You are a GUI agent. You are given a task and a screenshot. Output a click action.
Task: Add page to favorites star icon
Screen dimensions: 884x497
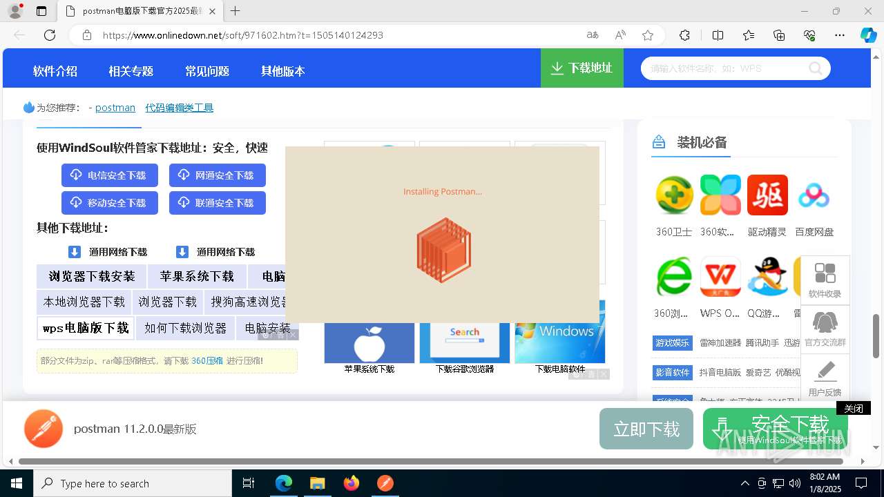647,35
